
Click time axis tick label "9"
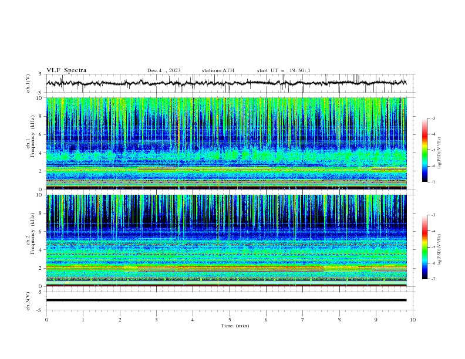pos(376,320)
